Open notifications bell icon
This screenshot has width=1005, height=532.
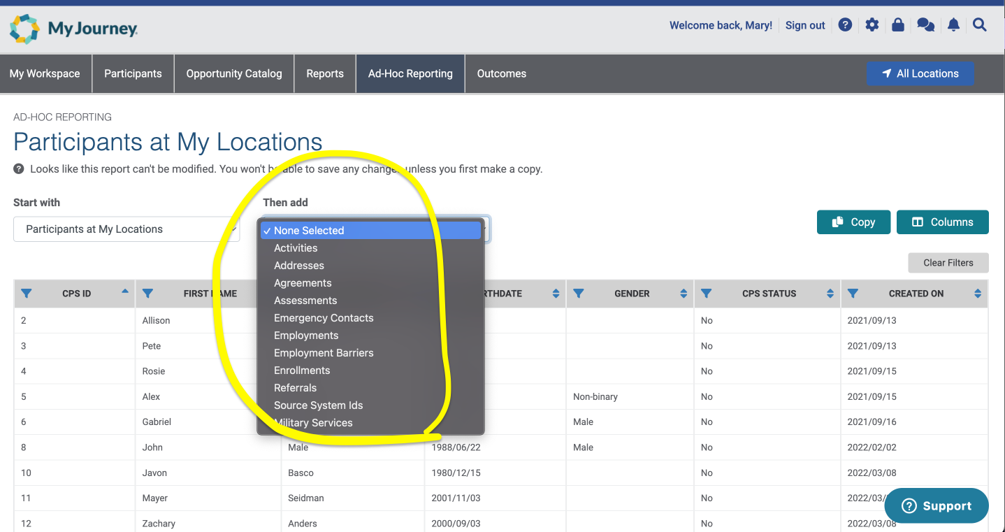click(953, 25)
